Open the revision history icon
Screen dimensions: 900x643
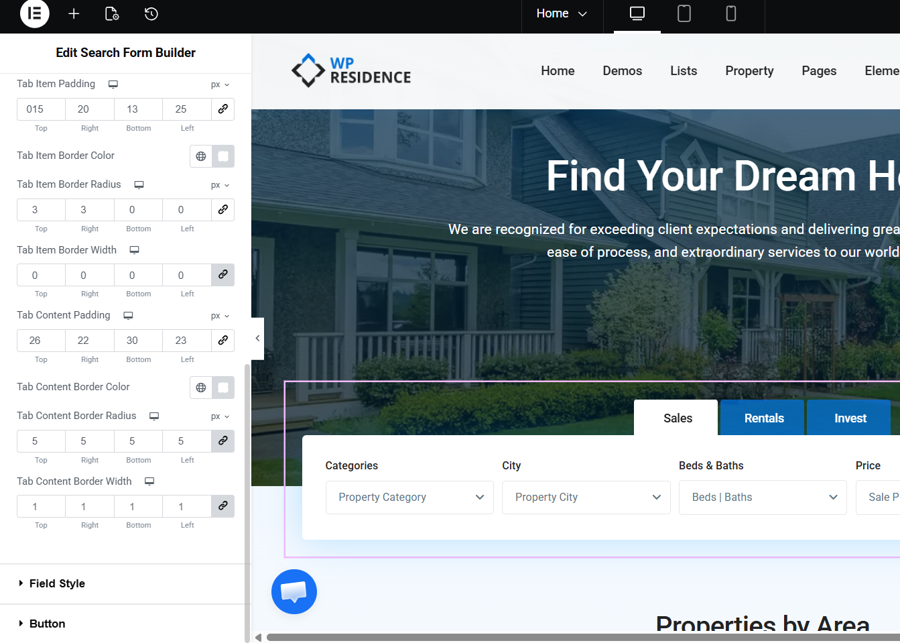(x=151, y=13)
